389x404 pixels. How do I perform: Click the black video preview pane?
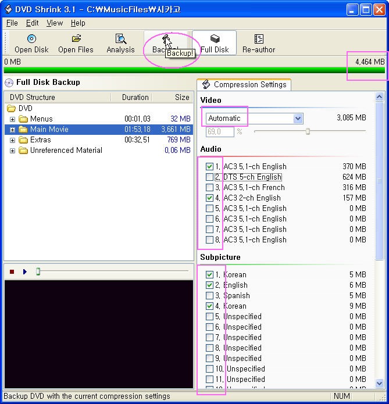[99, 334]
